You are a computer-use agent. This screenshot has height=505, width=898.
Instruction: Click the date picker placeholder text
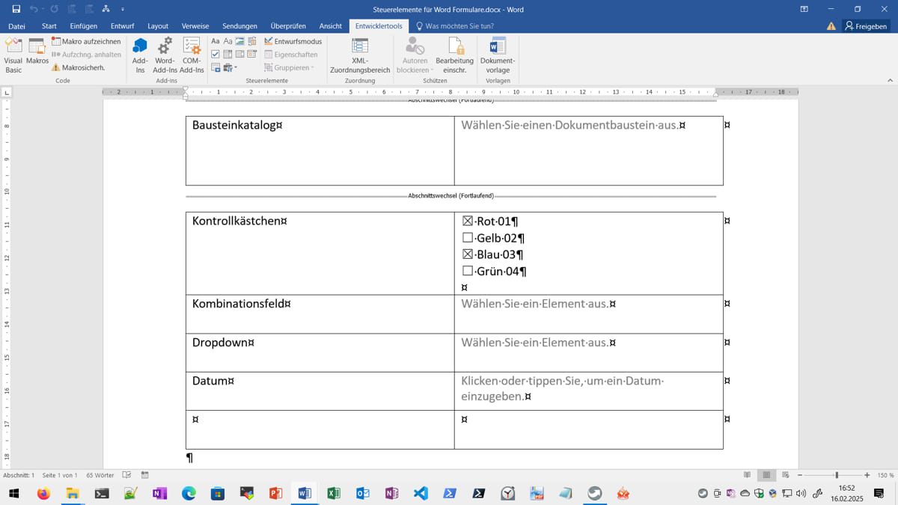(x=562, y=388)
